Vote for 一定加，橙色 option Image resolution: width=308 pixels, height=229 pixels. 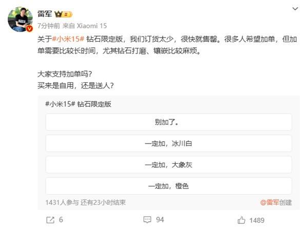168,186
